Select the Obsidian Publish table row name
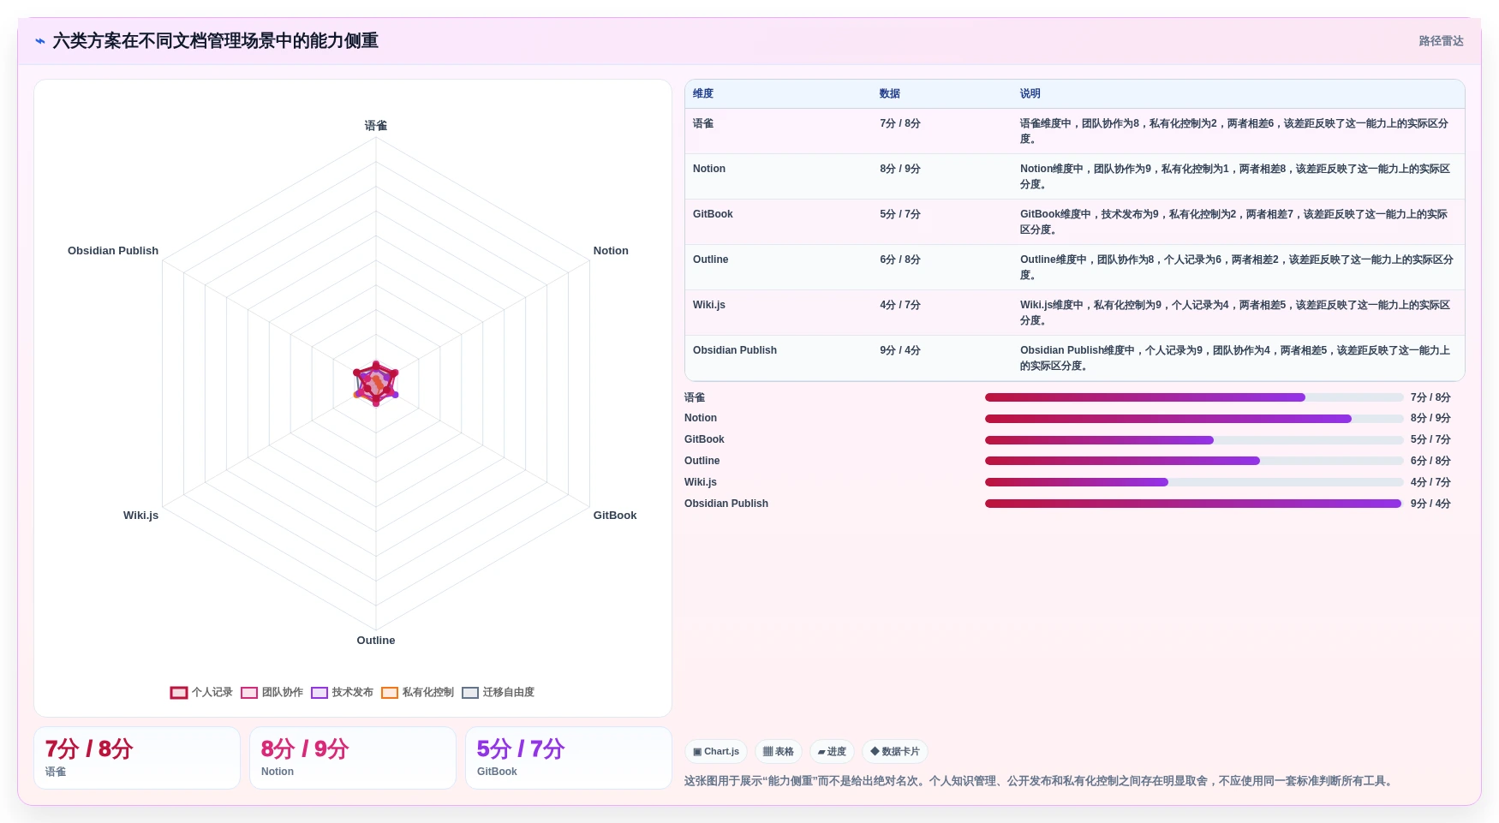The height and width of the screenshot is (823, 1499). pyautogui.click(x=735, y=350)
